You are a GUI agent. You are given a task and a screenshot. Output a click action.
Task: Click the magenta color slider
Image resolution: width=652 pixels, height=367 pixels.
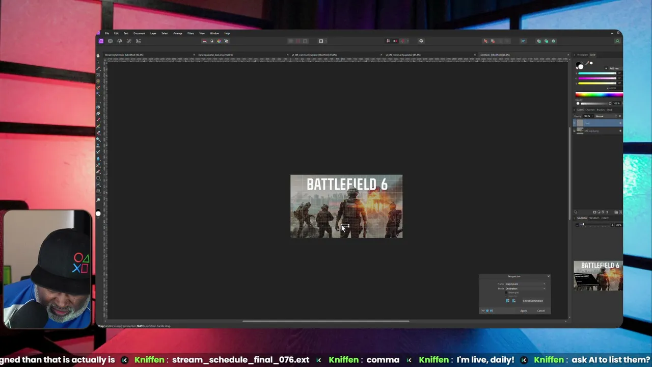596,78
